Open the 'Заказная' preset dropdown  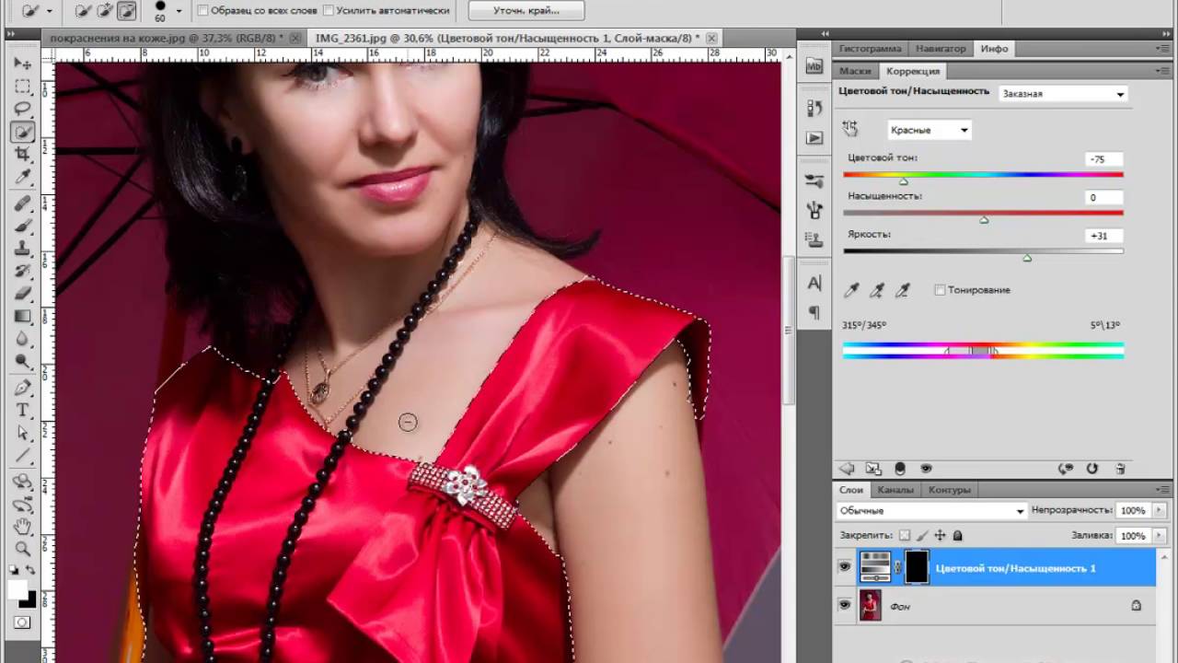coord(1063,94)
